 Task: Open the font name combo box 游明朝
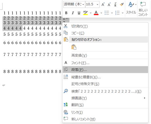pyautogui.click(x=74, y=4)
